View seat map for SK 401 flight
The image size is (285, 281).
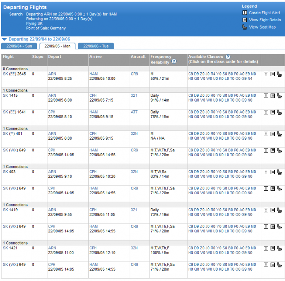point(279,134)
